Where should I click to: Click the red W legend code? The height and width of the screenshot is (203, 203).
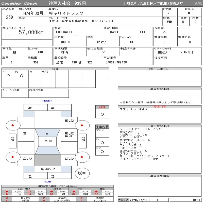(x=7, y=198)
